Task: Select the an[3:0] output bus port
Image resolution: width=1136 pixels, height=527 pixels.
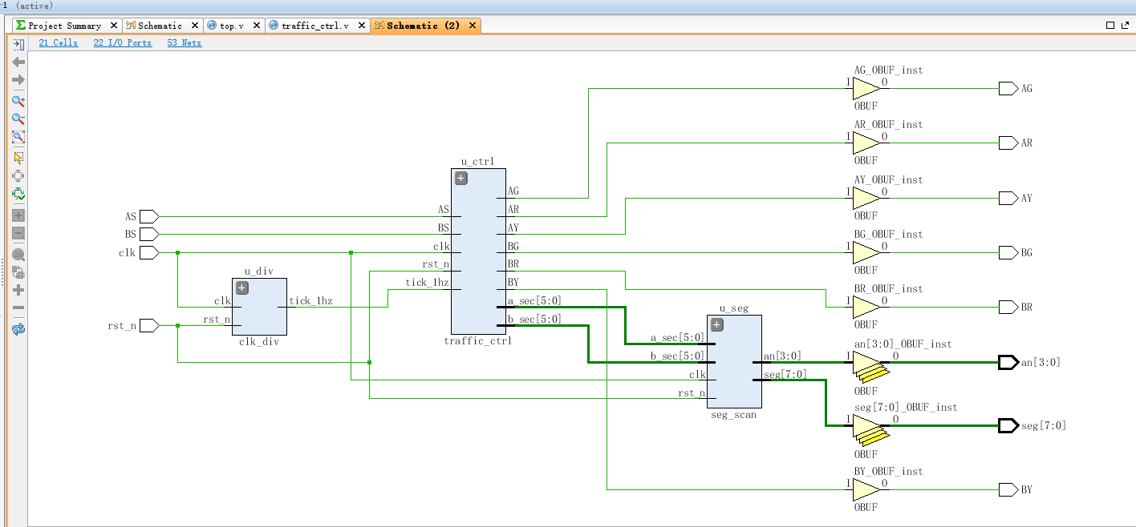Action: [x=1008, y=362]
